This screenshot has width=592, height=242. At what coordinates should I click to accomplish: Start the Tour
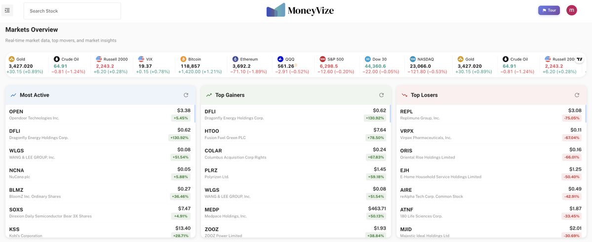pyautogui.click(x=549, y=10)
